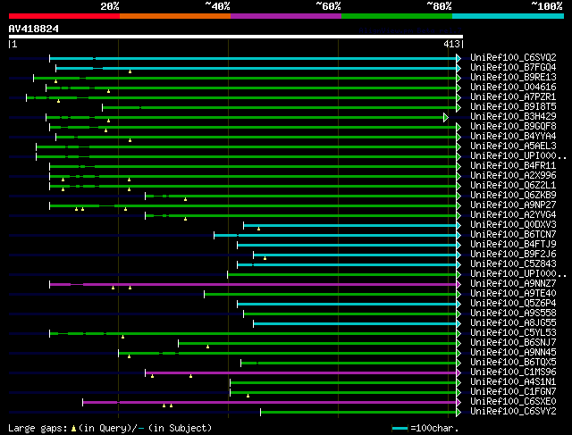Click the yellow gap marker under UniRef100_B9GQF8 bar
The image size is (572, 435).
[105, 130]
